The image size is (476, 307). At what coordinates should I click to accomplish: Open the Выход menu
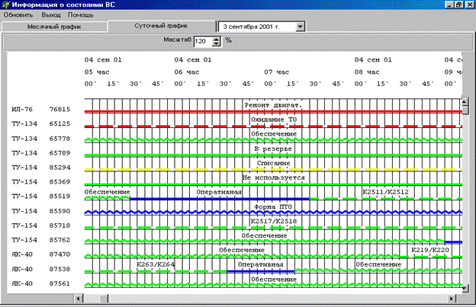tap(52, 15)
